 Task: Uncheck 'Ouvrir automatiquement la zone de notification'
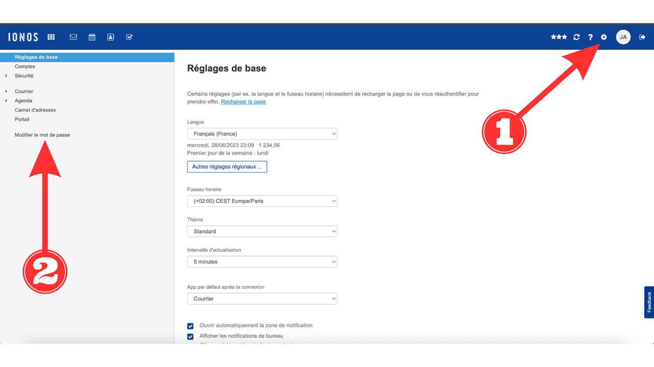point(191,326)
